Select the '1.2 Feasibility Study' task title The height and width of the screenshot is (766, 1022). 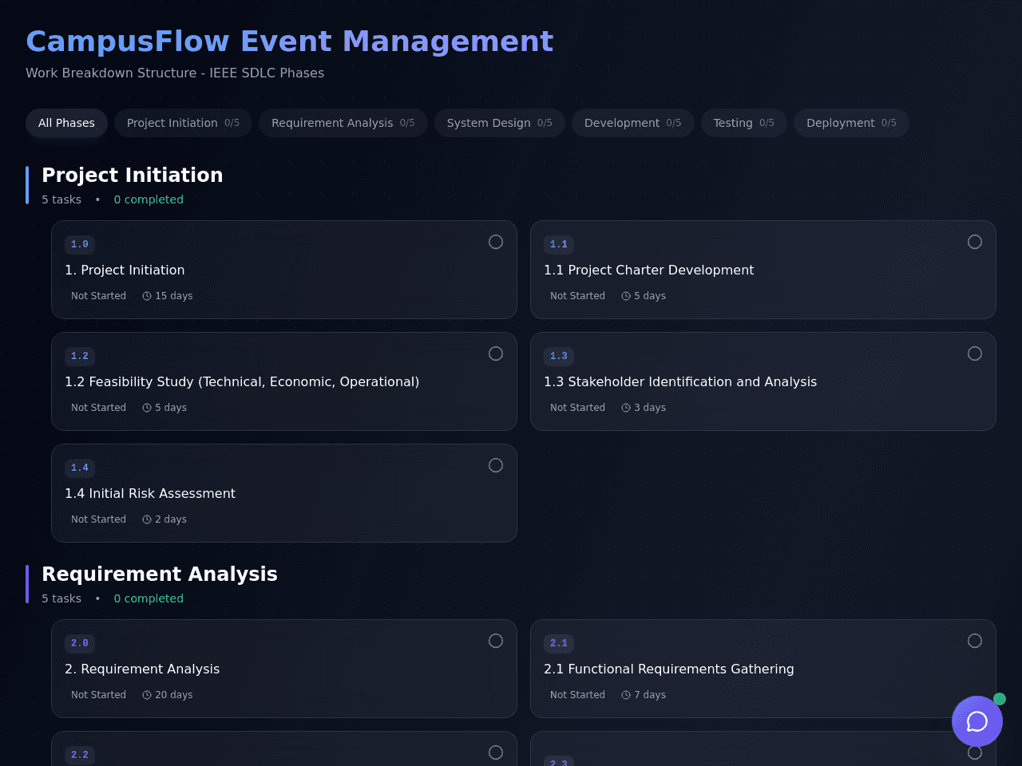coord(242,382)
